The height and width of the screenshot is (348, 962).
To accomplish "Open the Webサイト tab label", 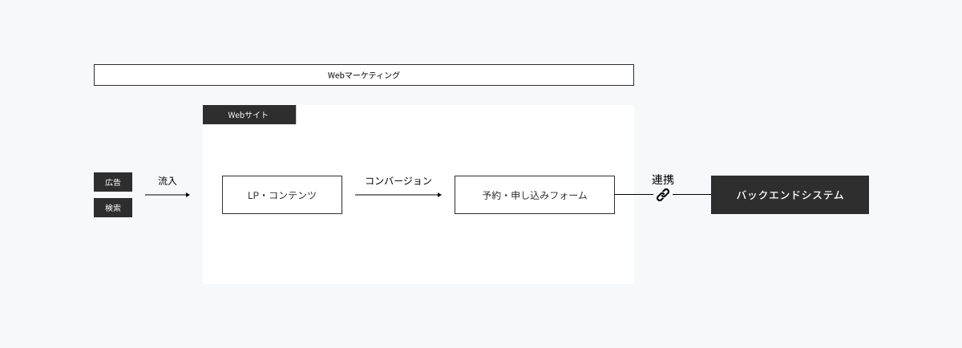I will pos(249,115).
